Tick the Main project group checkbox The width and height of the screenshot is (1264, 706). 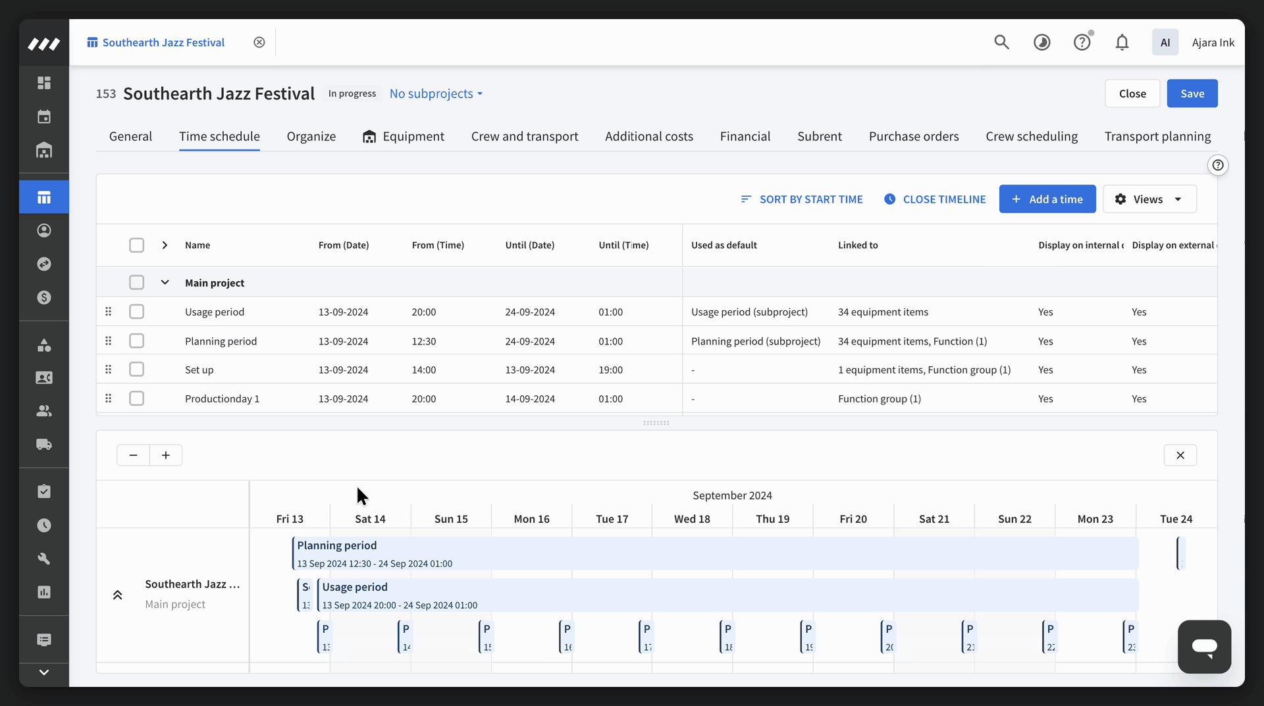(136, 283)
